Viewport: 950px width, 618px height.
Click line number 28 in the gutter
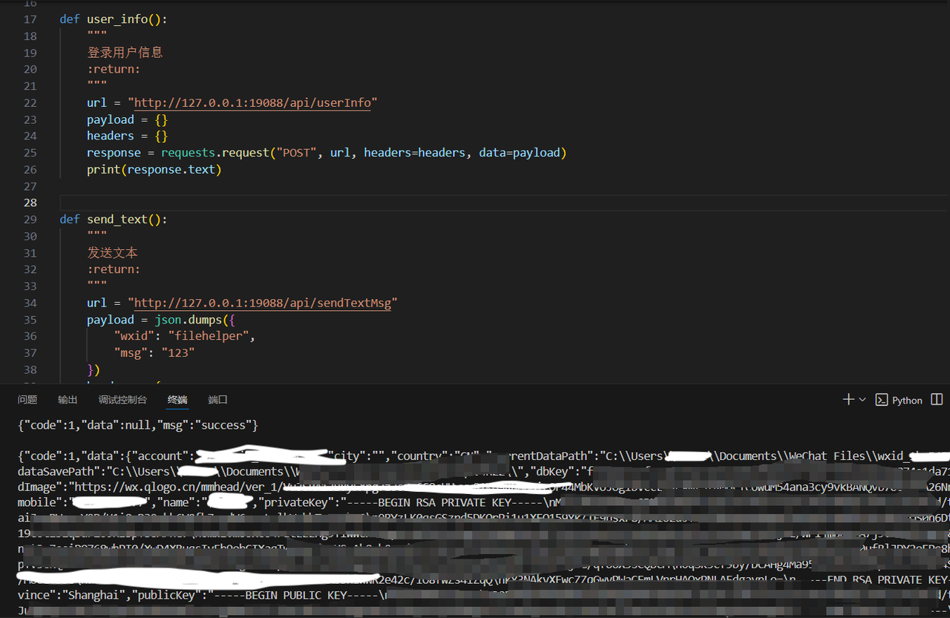pyautogui.click(x=30, y=203)
